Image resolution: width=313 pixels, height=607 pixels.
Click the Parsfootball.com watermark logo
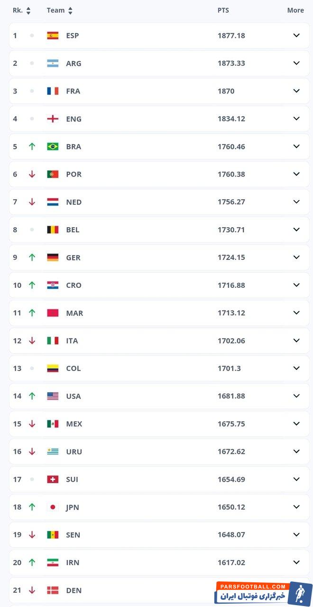(264, 593)
